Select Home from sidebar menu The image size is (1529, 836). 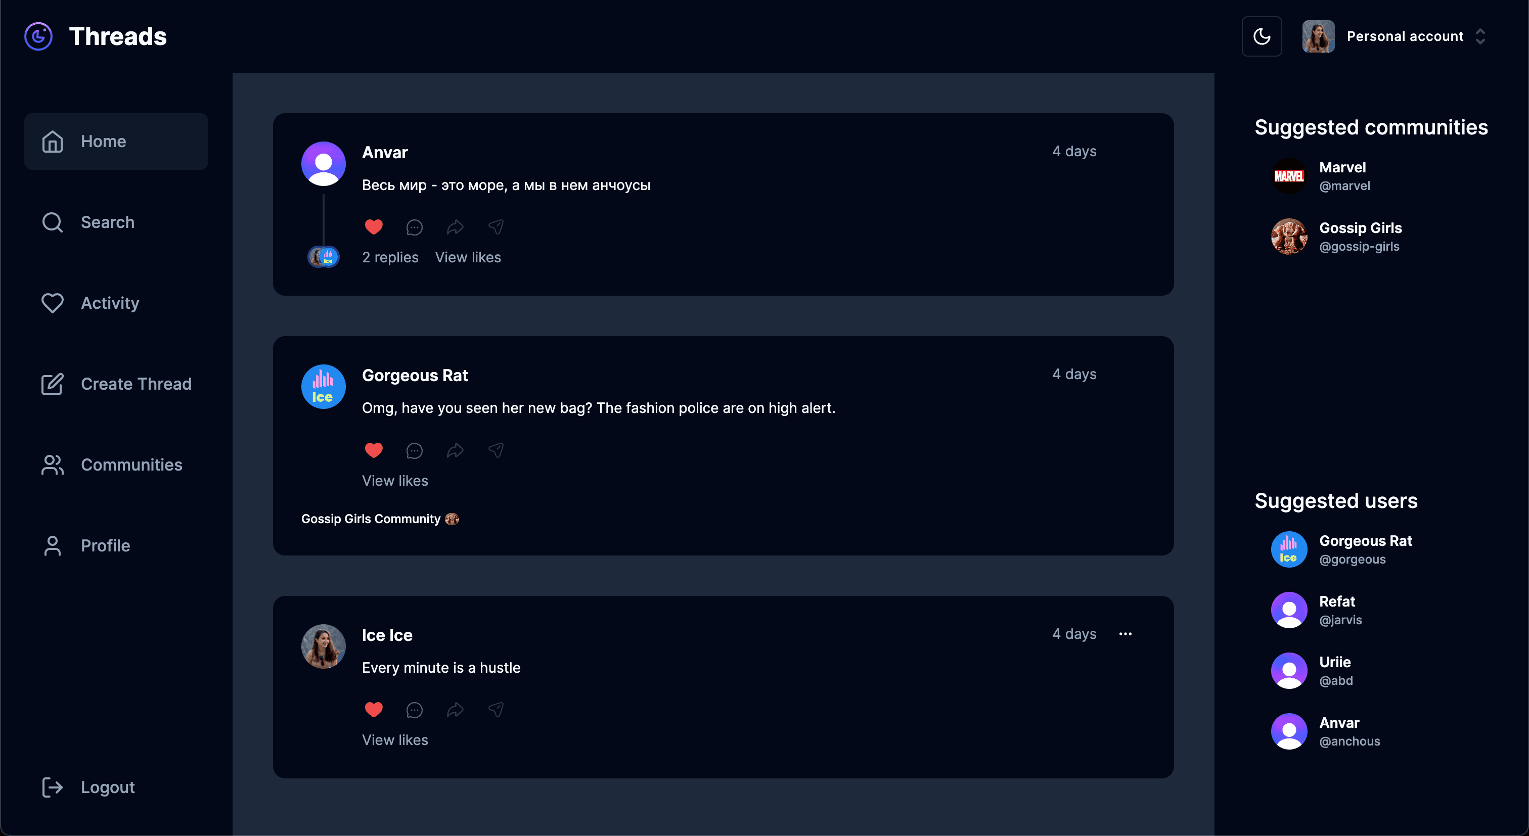point(116,141)
